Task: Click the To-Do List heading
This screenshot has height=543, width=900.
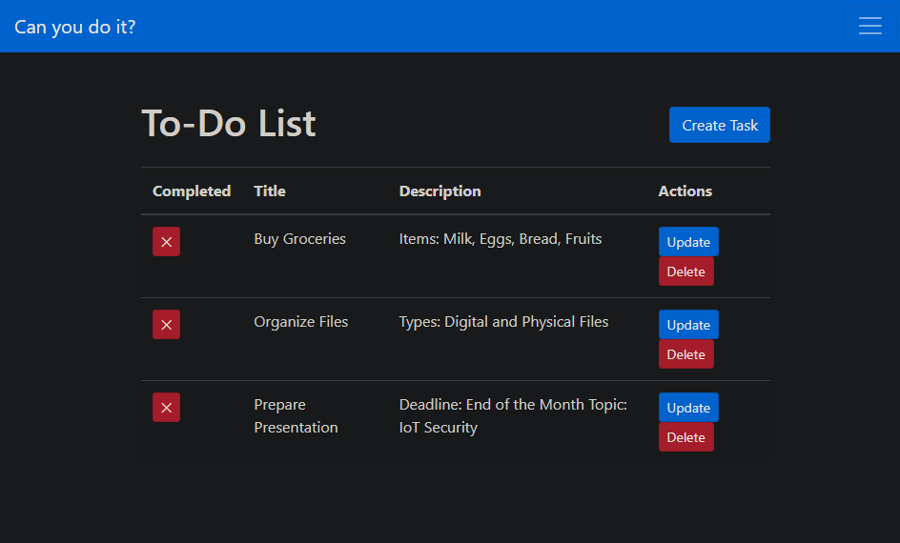Action: (x=229, y=124)
